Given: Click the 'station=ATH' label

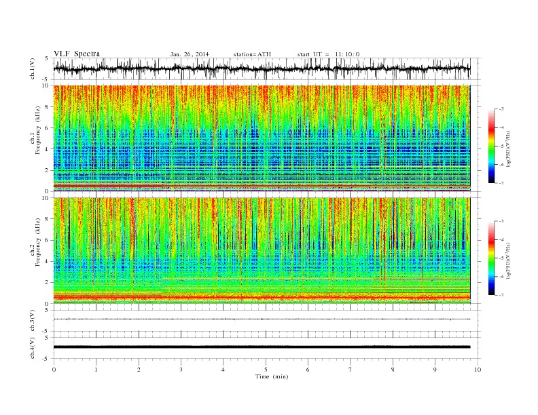Looking at the screenshot, I should [x=252, y=54].
